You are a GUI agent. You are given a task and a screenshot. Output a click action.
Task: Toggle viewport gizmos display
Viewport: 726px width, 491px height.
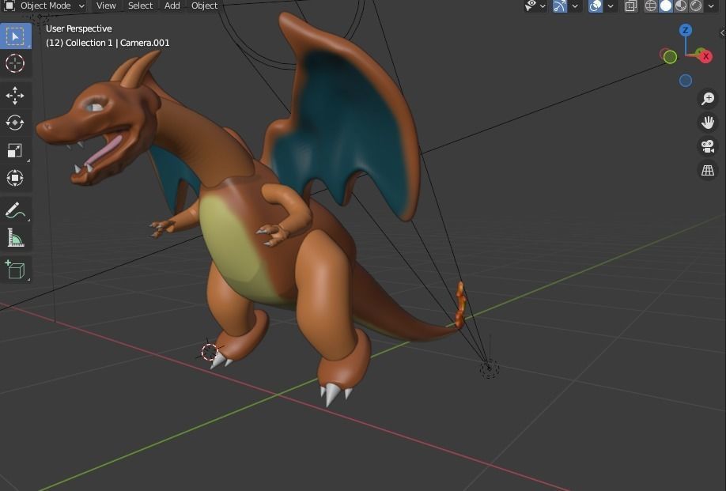click(x=560, y=6)
